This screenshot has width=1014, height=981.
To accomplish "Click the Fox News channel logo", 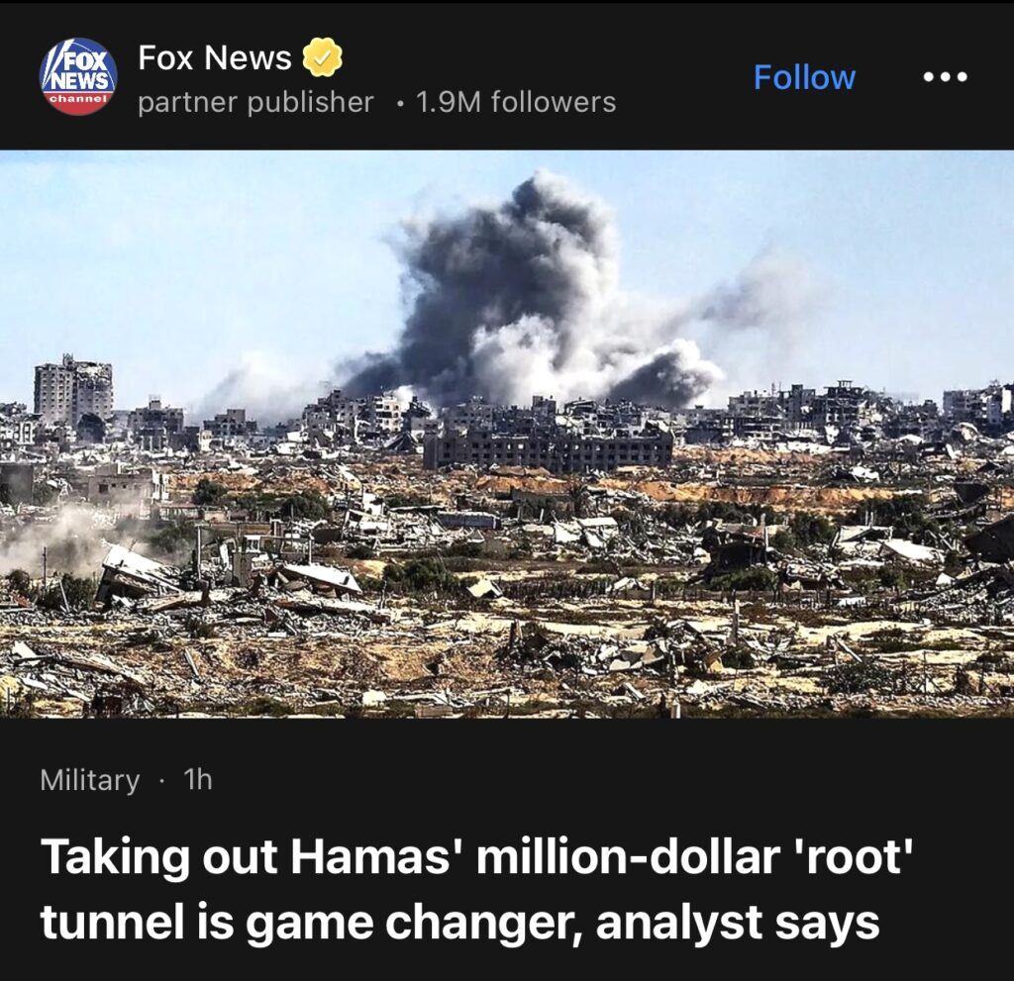I will pos(77,77).
